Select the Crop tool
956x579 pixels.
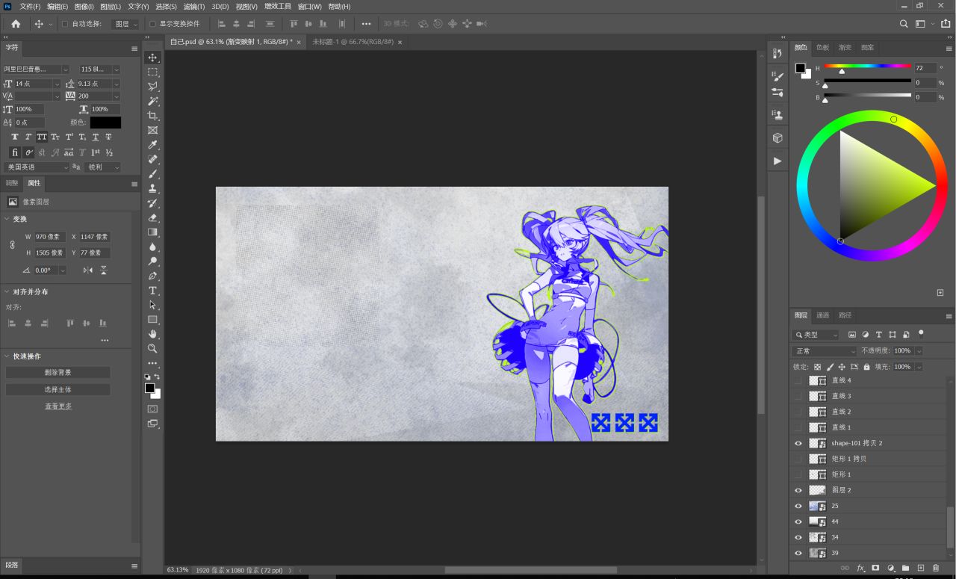152,116
